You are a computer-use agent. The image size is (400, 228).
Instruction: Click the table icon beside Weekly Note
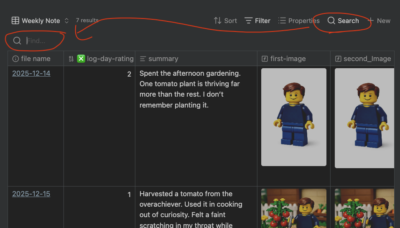coord(15,20)
